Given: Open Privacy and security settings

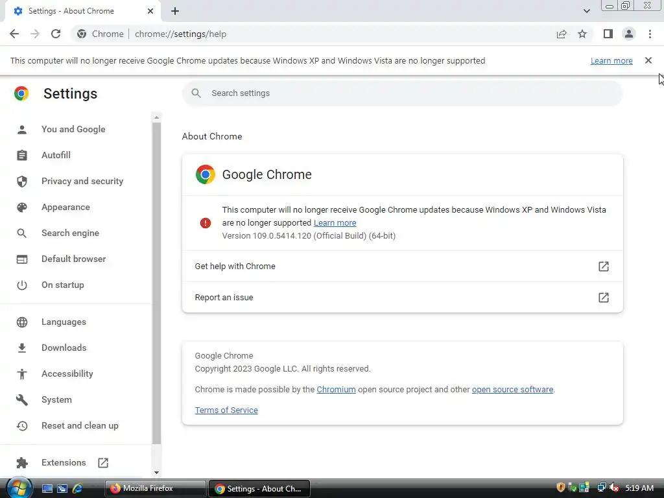Looking at the screenshot, I should tap(82, 182).
